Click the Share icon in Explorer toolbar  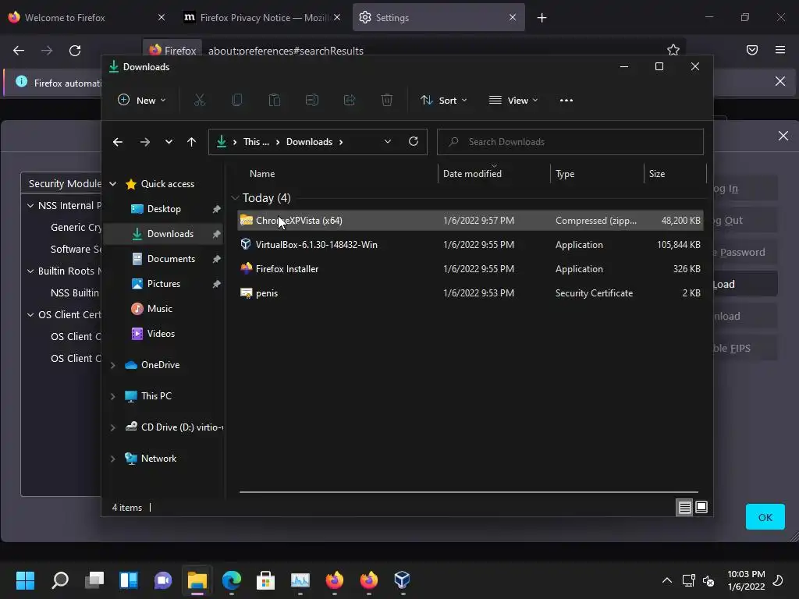point(350,101)
